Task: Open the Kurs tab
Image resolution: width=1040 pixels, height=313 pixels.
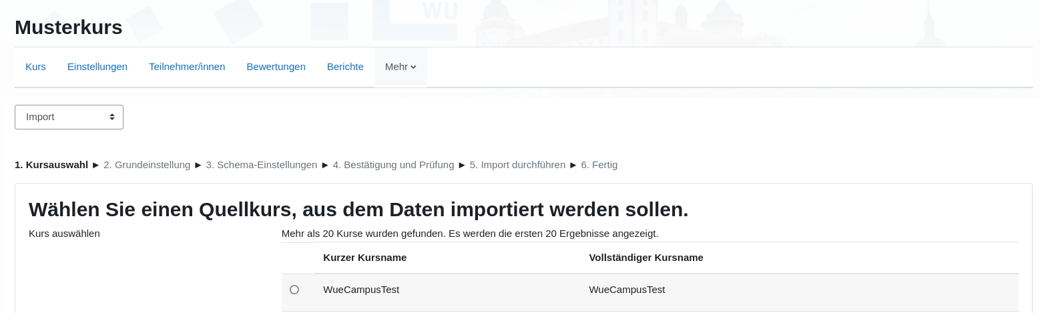Action: (35, 67)
